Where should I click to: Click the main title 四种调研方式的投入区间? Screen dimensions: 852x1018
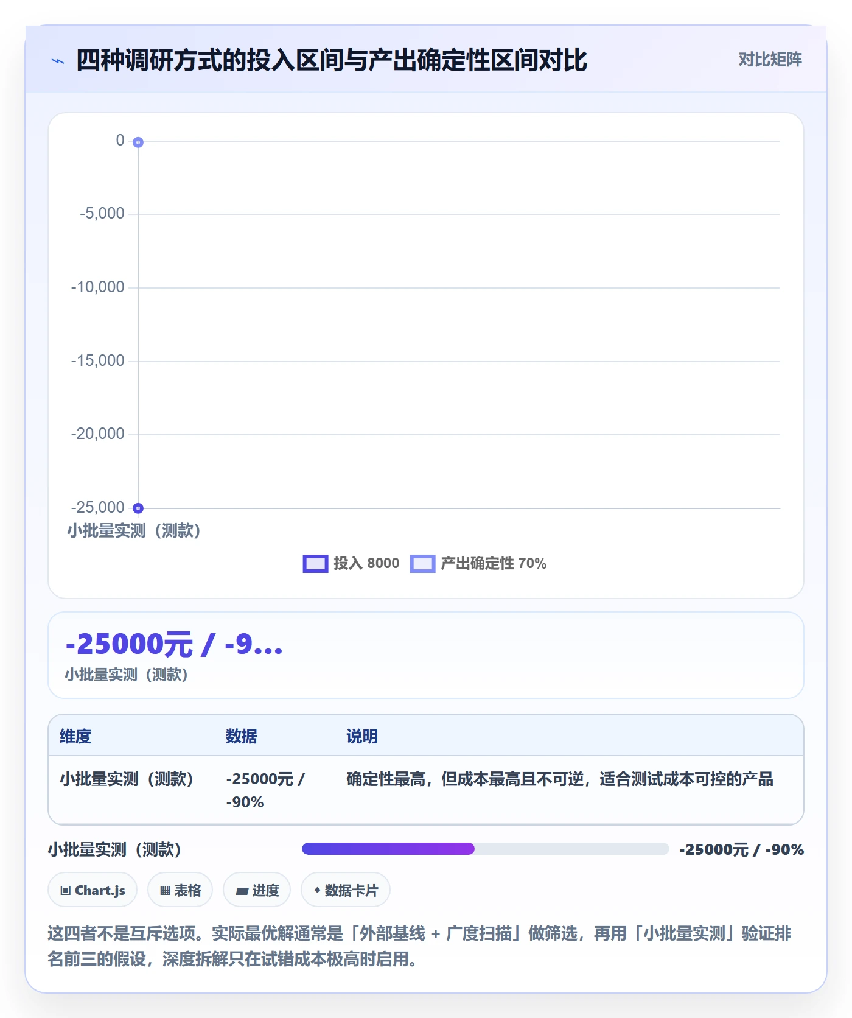pos(332,60)
